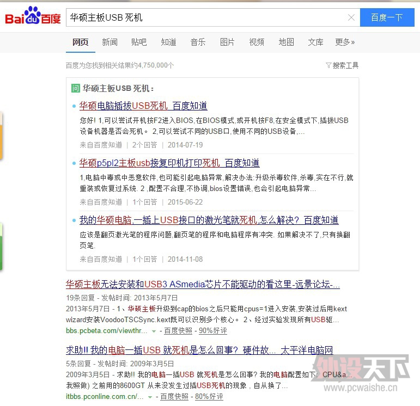The height and width of the screenshot is (406, 420).
Task: Open the 激光笔 USB 死机 百度知道 result
Action: pos(209,220)
